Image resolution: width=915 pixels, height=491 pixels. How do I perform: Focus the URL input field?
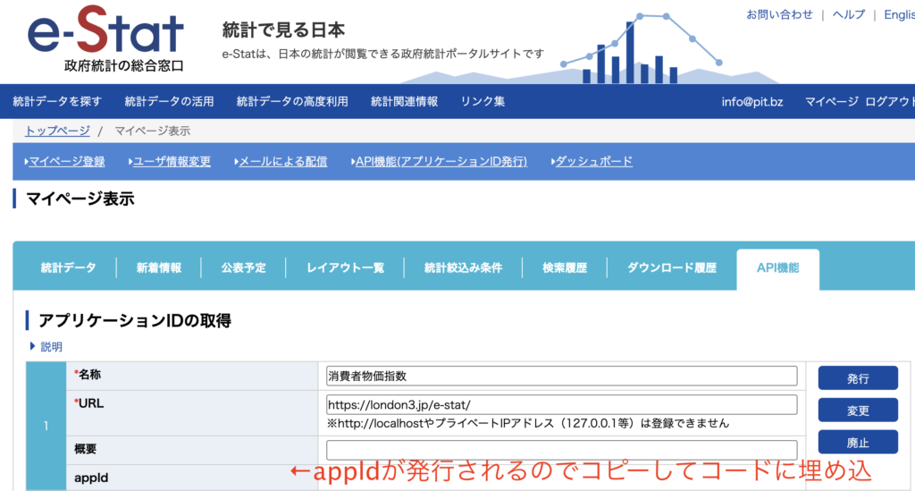tap(561, 404)
